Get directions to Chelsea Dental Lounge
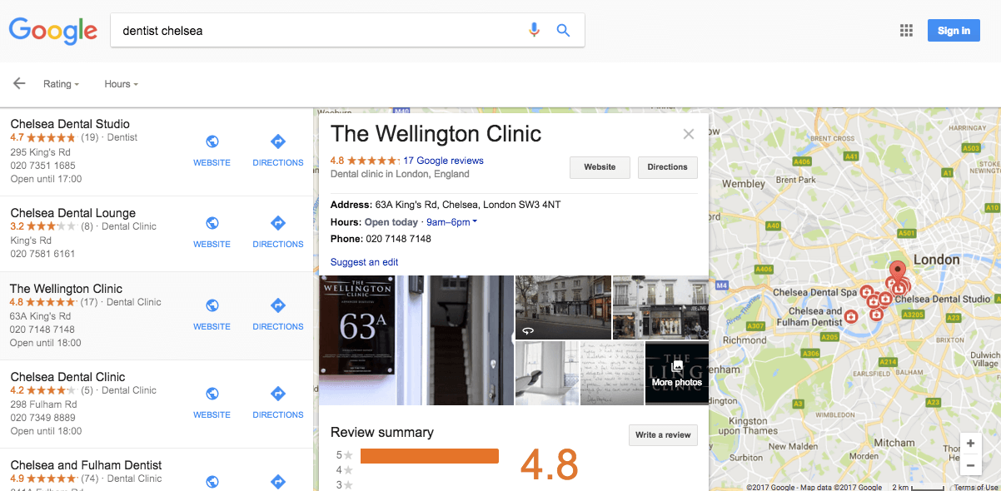 pos(278,222)
